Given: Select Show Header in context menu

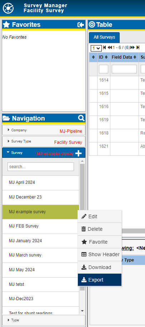Looking at the screenshot, I should [x=100, y=254].
